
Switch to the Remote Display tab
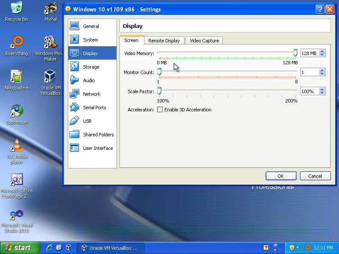pyautogui.click(x=164, y=41)
